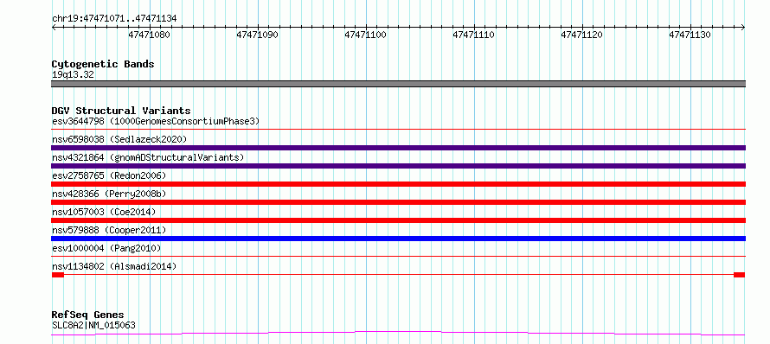Click the red bar for nsv428366
Viewport: 770px width, 344px height.
coord(398,202)
